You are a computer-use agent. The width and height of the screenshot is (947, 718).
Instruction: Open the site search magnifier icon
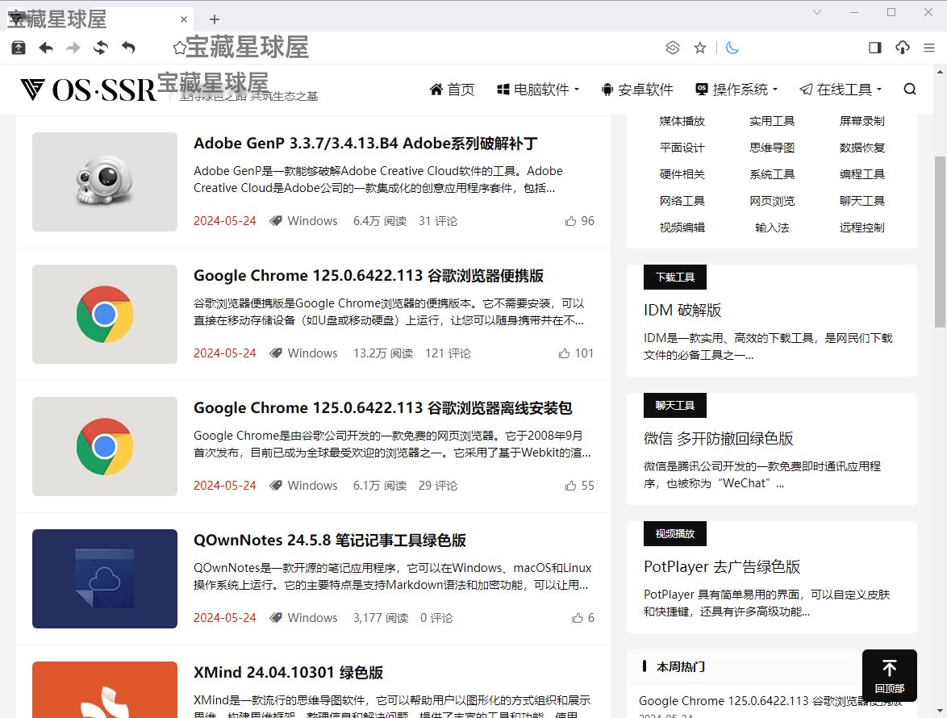[x=910, y=90]
